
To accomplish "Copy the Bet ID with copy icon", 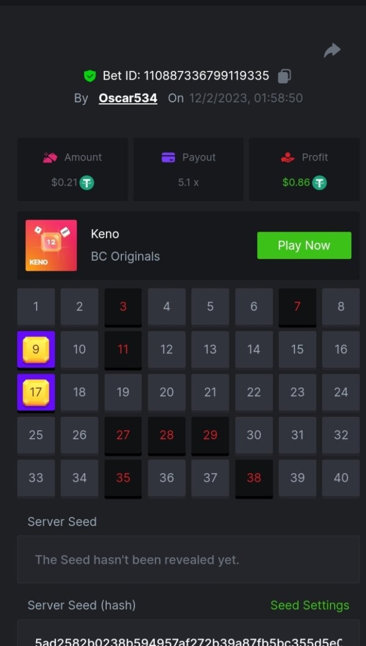I will pyautogui.click(x=284, y=76).
